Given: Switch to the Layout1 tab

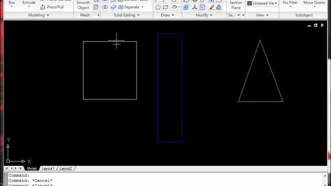Looking at the screenshot, I should tap(48, 168).
